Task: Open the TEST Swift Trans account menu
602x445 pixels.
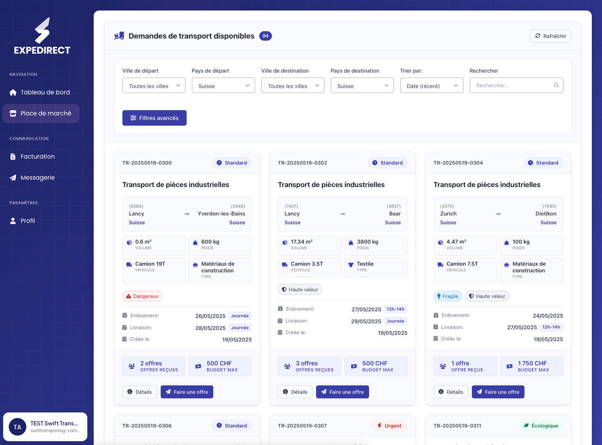Action: [45, 427]
